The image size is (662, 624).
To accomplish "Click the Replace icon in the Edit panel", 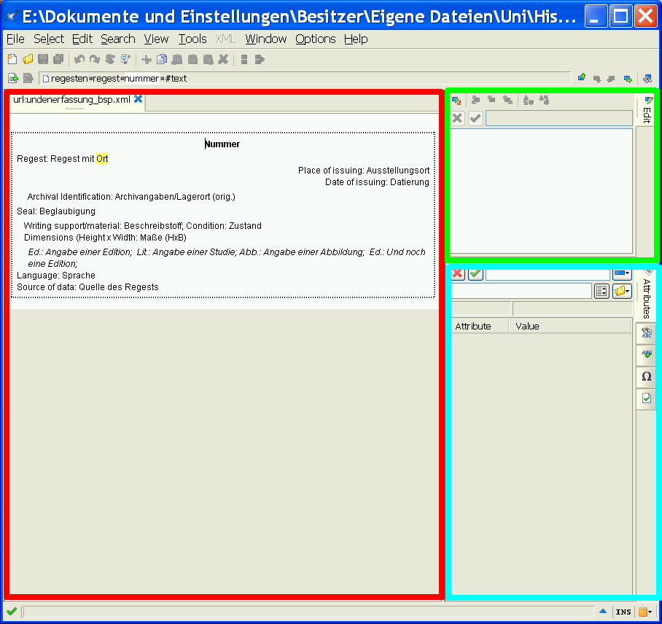I will pyautogui.click(x=456, y=101).
